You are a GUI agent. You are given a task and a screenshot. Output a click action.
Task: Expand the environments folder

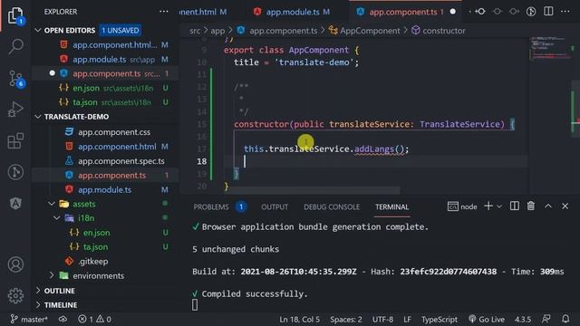point(52,275)
